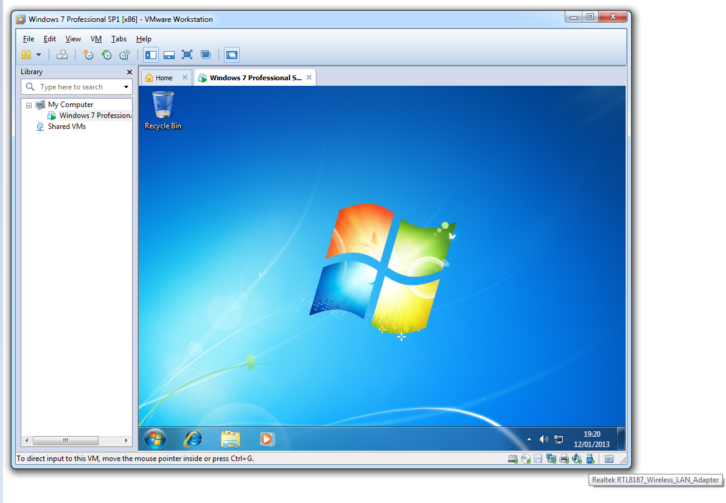This screenshot has height=503, width=726.
Task: Select Shared VMs in the library
Action: click(x=67, y=127)
